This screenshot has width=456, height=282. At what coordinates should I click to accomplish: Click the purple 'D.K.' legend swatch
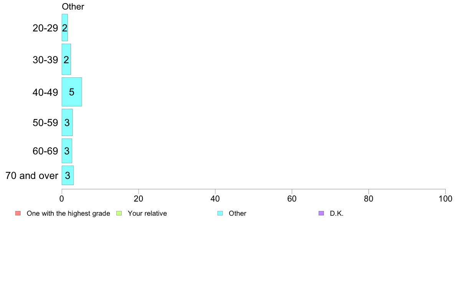pos(321,213)
